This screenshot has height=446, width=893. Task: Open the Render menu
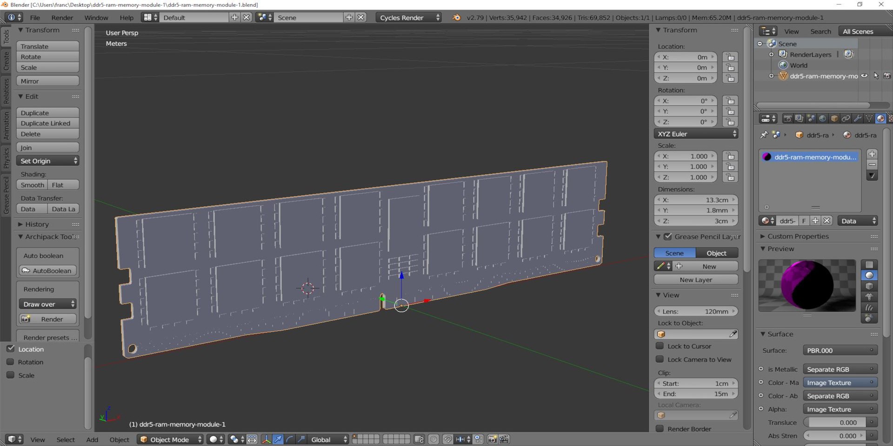tap(62, 18)
